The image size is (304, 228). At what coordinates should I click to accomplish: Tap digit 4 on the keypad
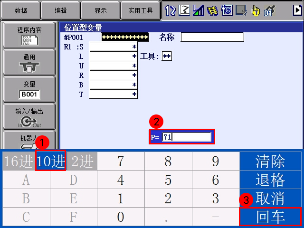[121, 180]
